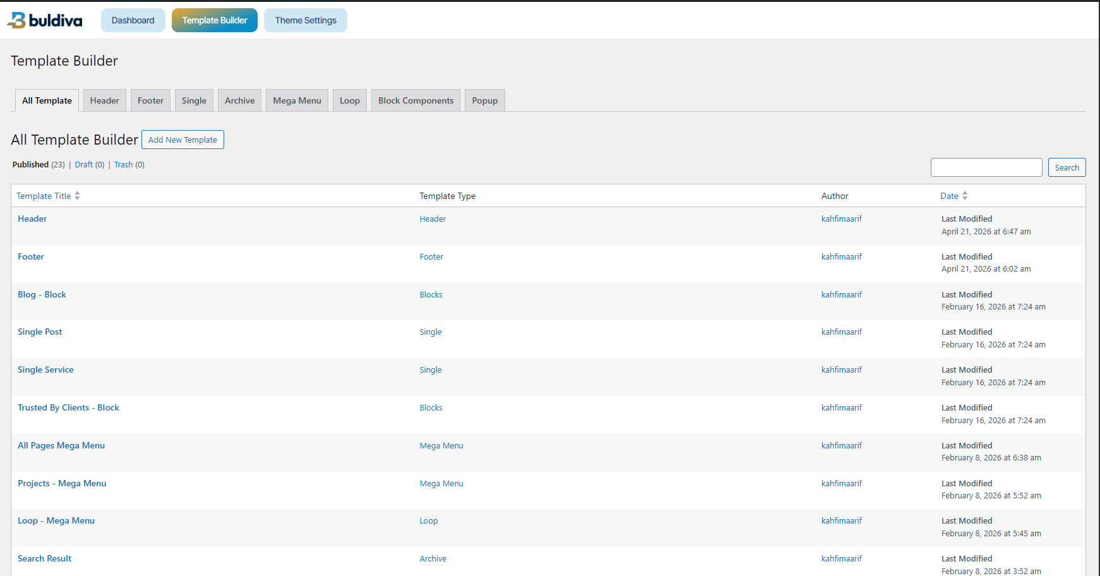Open Trusted By Clients - Block template

pos(68,407)
